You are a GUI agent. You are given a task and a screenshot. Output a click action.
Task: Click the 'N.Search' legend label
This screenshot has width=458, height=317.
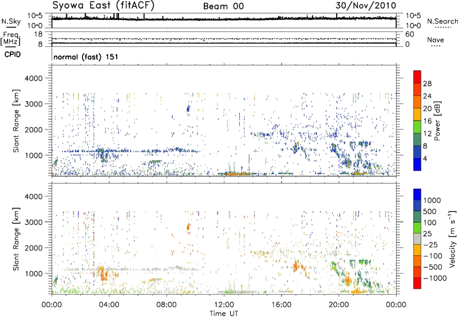442,21
